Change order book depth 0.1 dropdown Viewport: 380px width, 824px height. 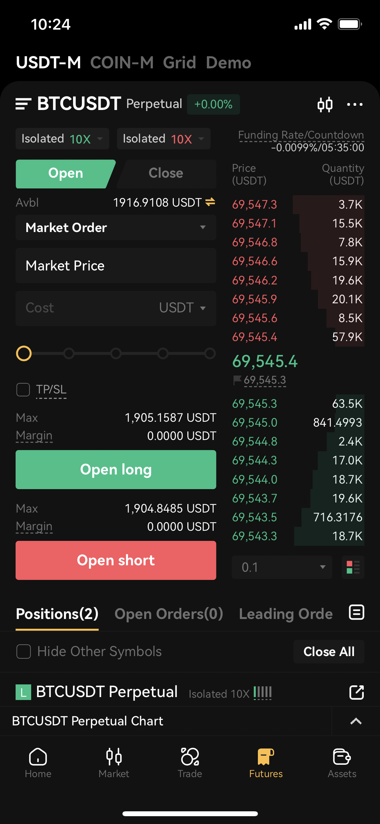click(x=282, y=567)
